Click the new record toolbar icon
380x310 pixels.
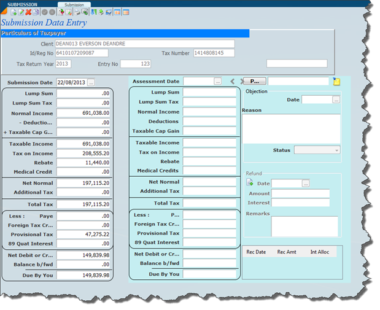click(14, 12)
